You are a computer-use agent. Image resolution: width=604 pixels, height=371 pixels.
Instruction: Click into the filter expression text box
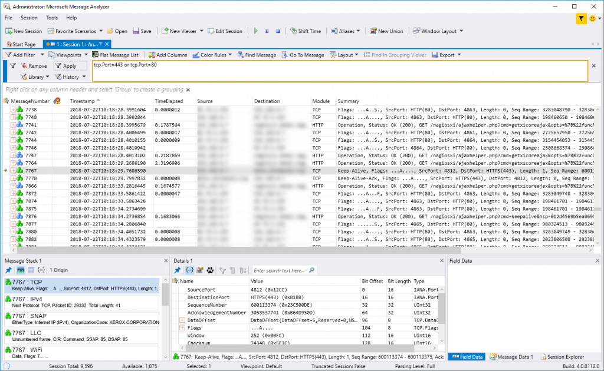point(340,71)
